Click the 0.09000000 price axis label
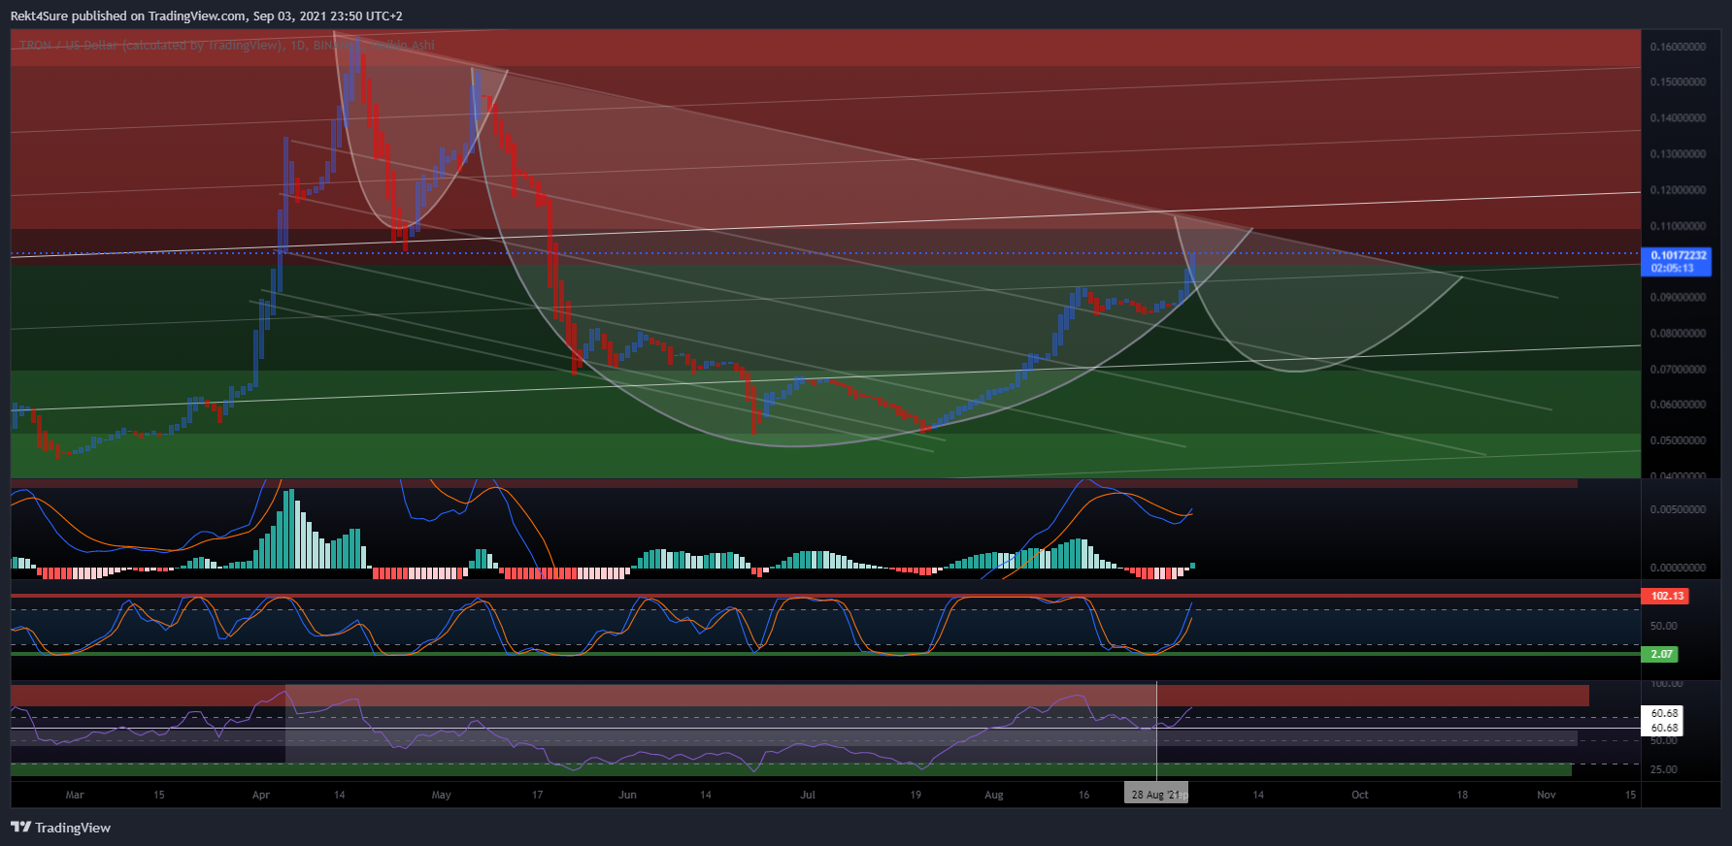Viewport: 1732px width, 846px height. [1678, 298]
